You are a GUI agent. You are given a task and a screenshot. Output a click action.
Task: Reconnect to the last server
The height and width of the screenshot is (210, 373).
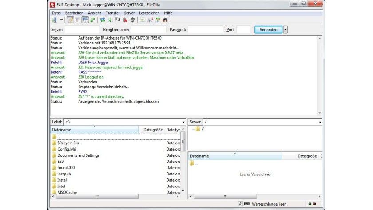(x=133, y=20)
